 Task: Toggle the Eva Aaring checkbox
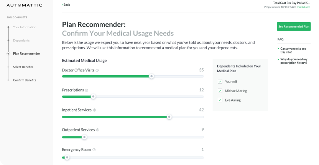(x=220, y=100)
